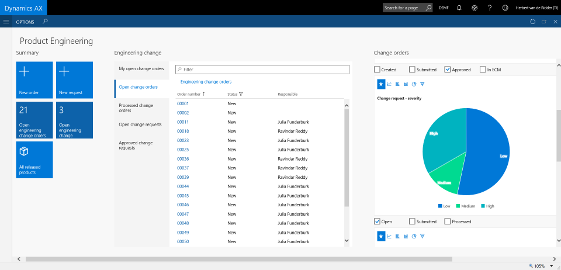
Task: Open the Herbert van de Ridder user menu
Action: (536, 8)
